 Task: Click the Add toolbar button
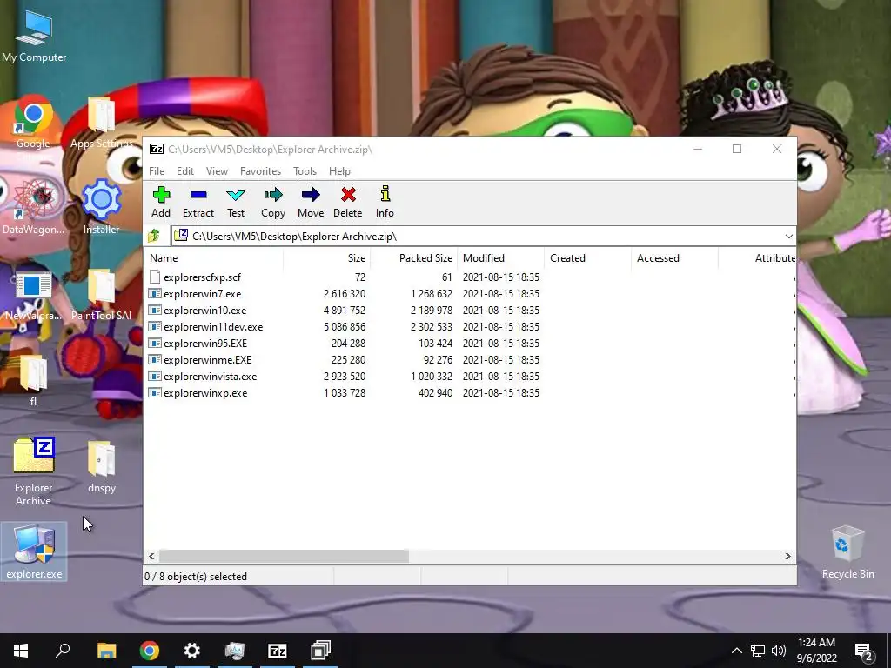[x=161, y=202]
